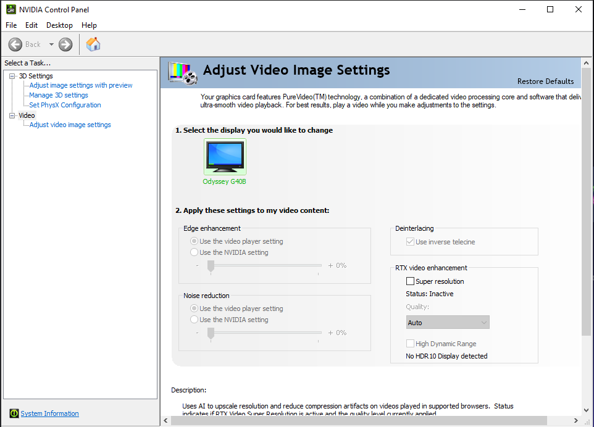Open the Home icon in toolbar

click(93, 44)
